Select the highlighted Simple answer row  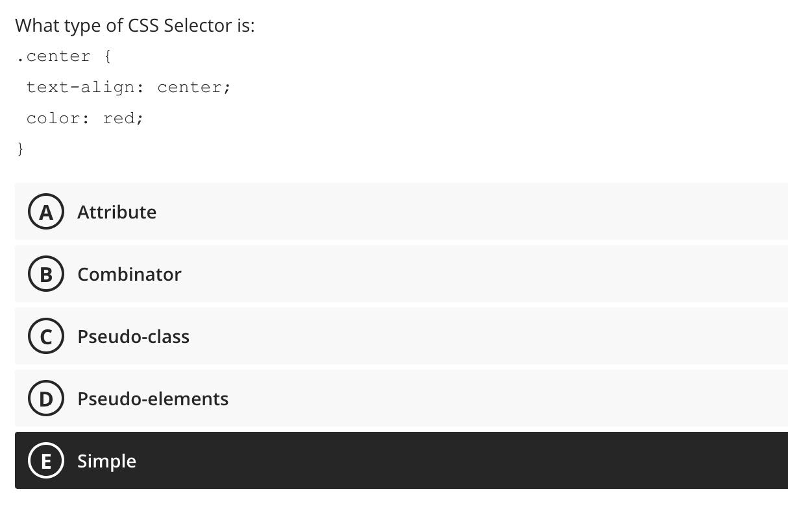click(x=389, y=460)
